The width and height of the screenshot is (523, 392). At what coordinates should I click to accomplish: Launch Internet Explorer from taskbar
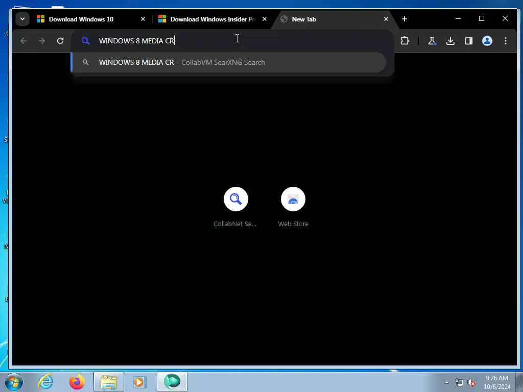[x=45, y=382]
